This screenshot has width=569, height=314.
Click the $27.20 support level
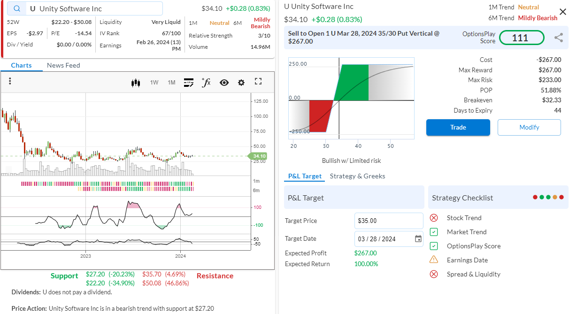[110, 274]
